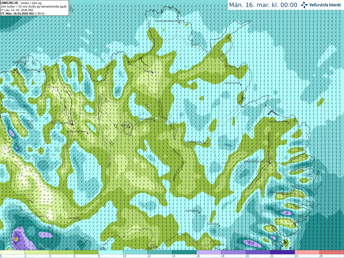The height and width of the screenshot is (258, 344).
Task: Click the legend scale number 12
Action: 149,256
